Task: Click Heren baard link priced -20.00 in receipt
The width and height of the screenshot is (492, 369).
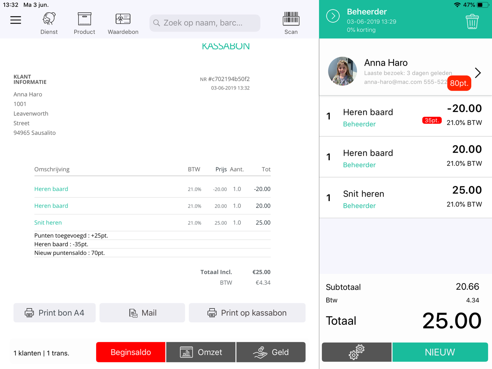Action: 51,189
